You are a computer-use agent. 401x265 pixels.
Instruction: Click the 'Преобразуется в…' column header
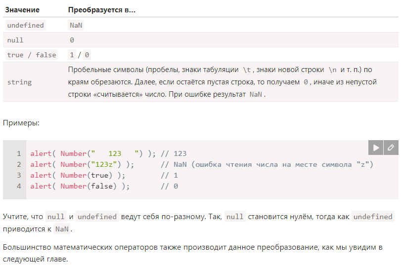pyautogui.click(x=101, y=10)
